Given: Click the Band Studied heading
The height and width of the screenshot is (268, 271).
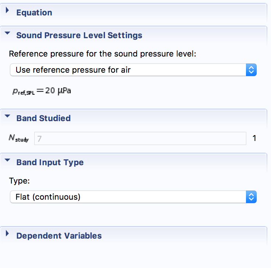Looking at the screenshot, I should 43,118.
